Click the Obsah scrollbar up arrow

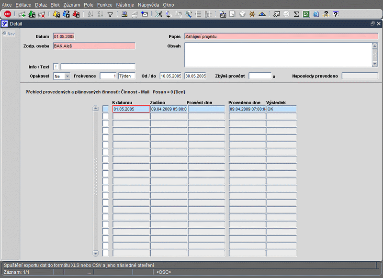(375, 46)
